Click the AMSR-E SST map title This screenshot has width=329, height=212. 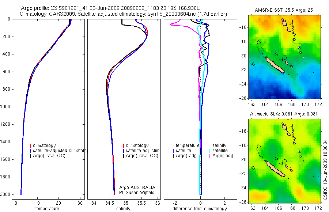pyautogui.click(x=284, y=10)
